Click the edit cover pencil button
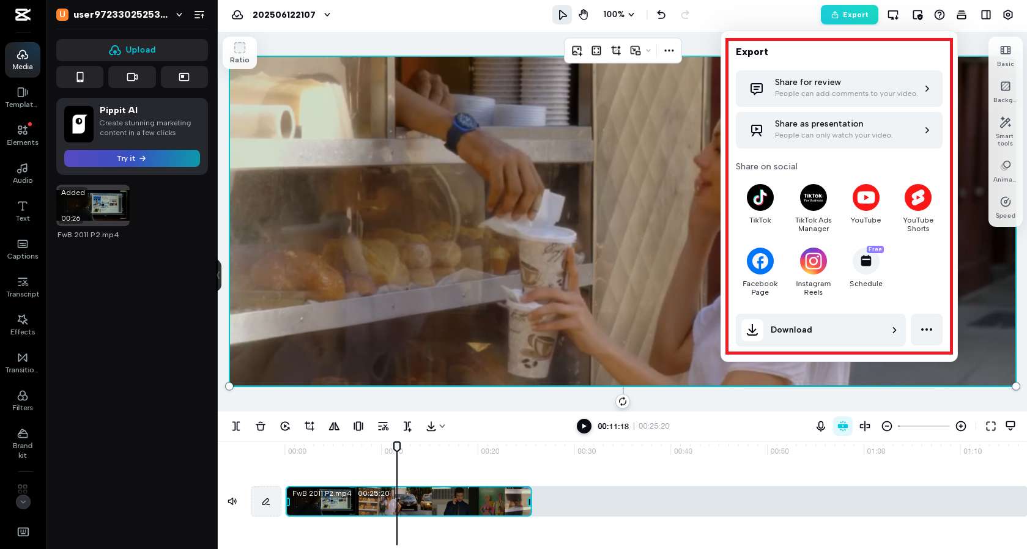 click(x=266, y=501)
